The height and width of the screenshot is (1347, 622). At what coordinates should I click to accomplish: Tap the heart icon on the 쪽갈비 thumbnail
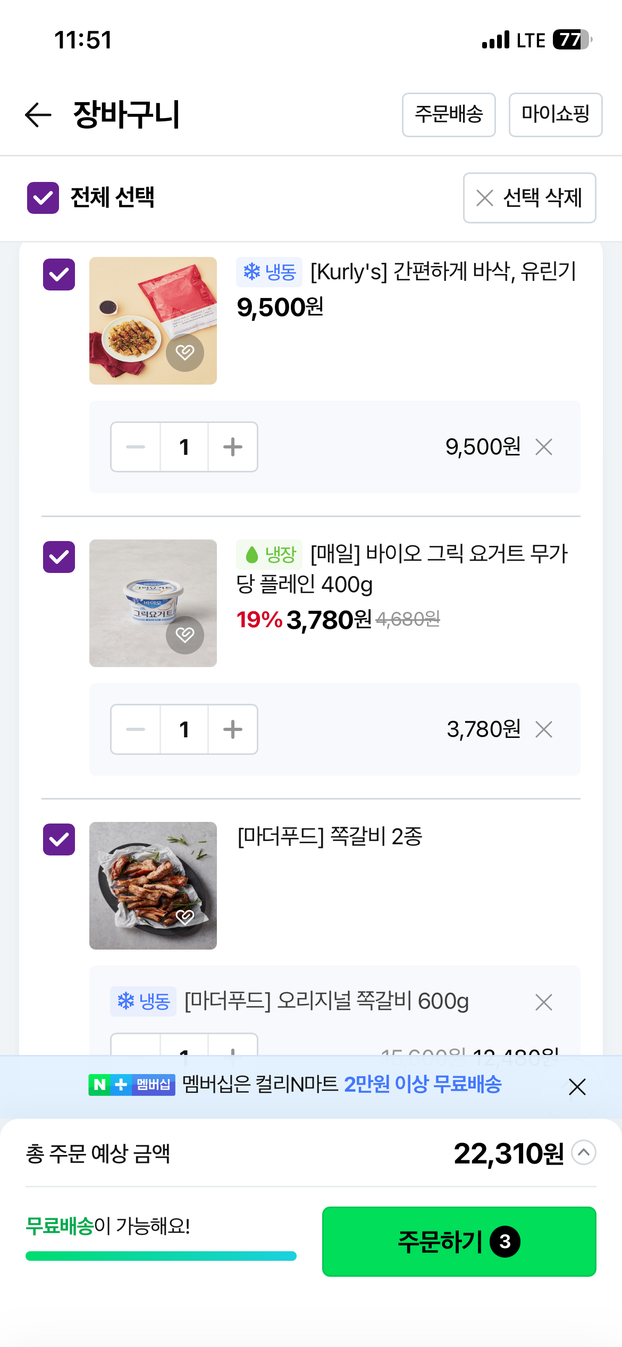pos(185,916)
